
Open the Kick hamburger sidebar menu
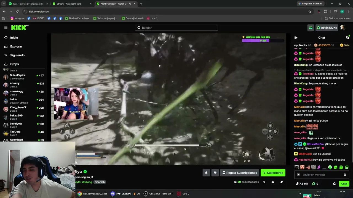[x=6, y=28]
